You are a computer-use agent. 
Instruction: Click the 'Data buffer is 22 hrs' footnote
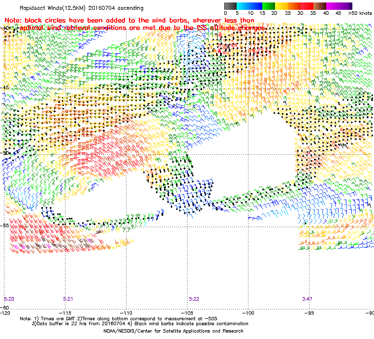tap(140, 324)
